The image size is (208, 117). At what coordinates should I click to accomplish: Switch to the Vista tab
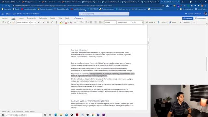click(60, 18)
